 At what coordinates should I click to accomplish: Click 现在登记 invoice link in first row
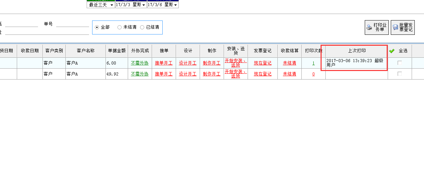pyautogui.click(x=262, y=63)
